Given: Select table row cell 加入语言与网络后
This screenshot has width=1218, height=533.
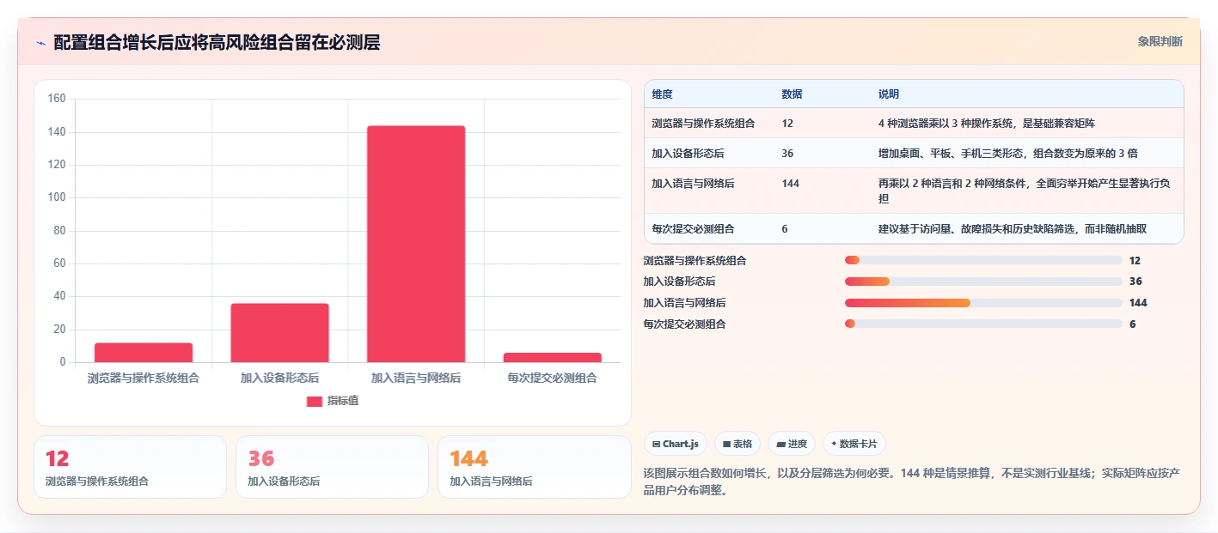Looking at the screenshot, I should (x=693, y=184).
